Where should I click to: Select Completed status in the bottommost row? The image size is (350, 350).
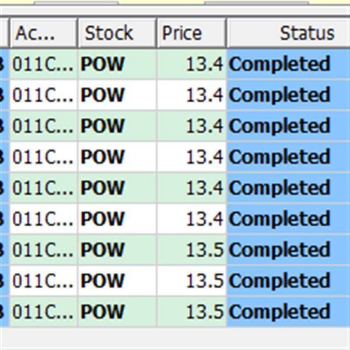288,311
